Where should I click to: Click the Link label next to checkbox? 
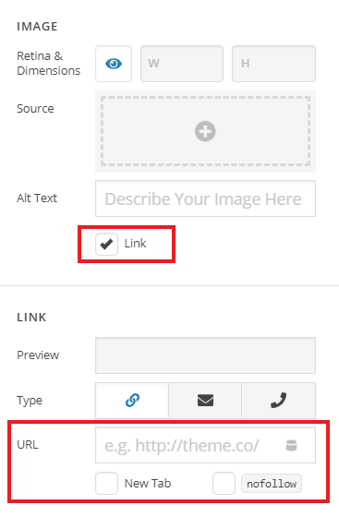135,244
